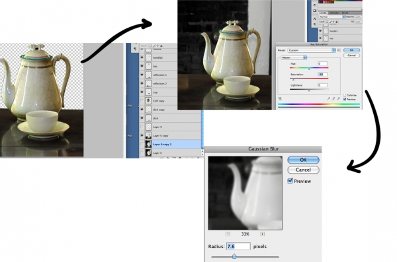Click the Lightness value input field

tap(322, 85)
